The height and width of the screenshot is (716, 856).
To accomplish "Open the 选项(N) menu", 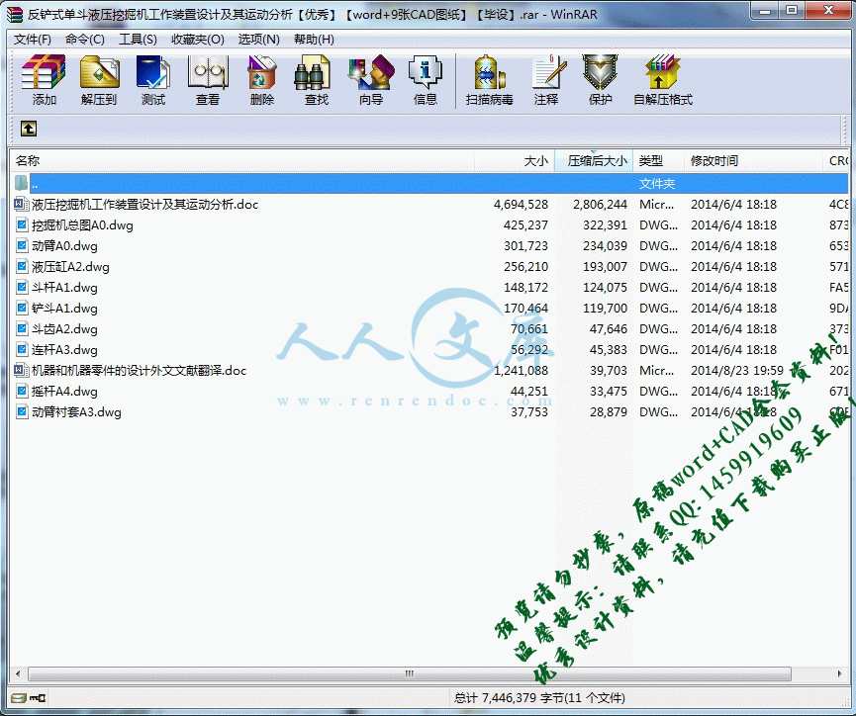I will click(258, 40).
